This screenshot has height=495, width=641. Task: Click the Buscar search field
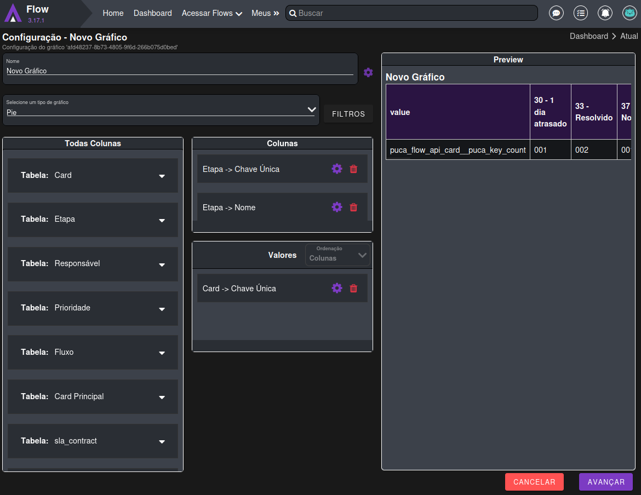[x=411, y=13]
